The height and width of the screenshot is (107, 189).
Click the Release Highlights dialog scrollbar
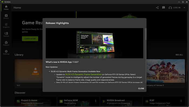(146, 34)
